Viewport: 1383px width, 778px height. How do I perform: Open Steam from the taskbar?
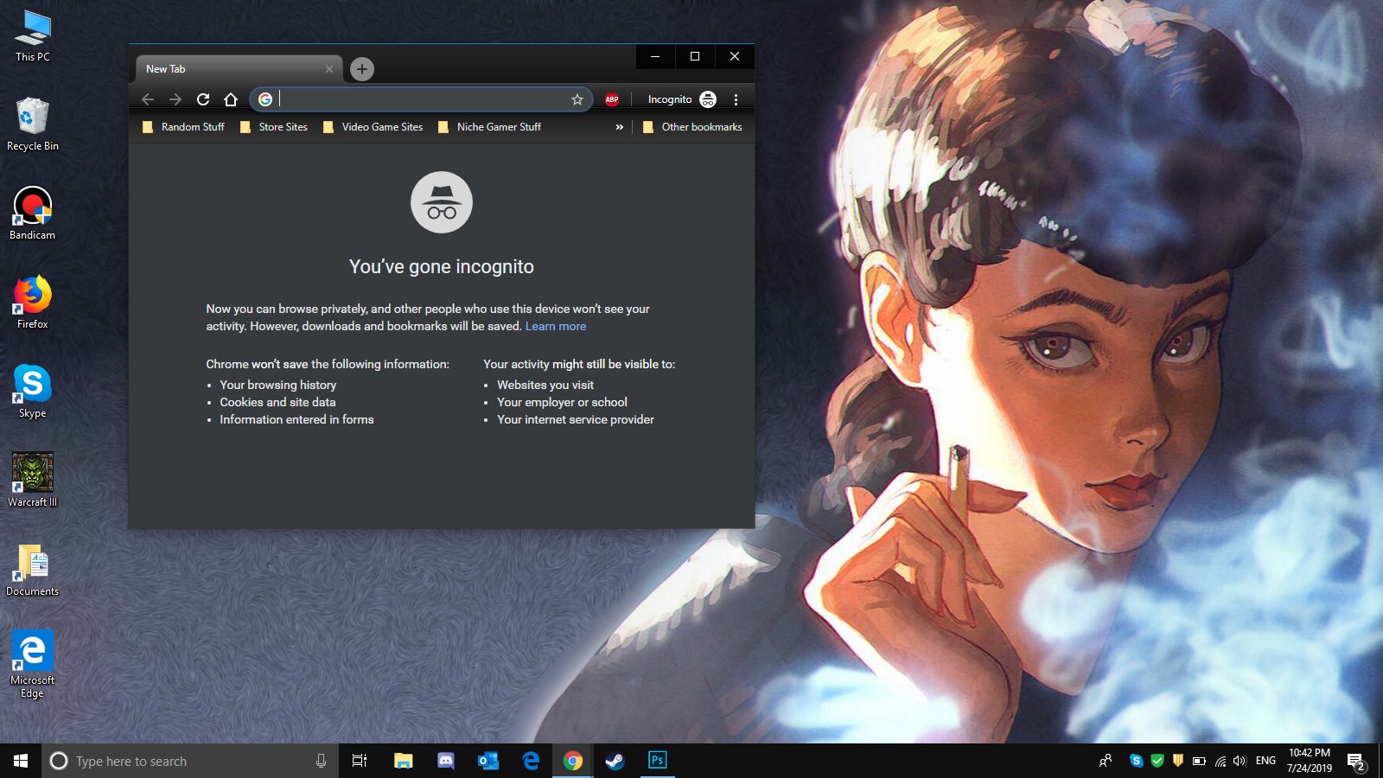(x=615, y=761)
